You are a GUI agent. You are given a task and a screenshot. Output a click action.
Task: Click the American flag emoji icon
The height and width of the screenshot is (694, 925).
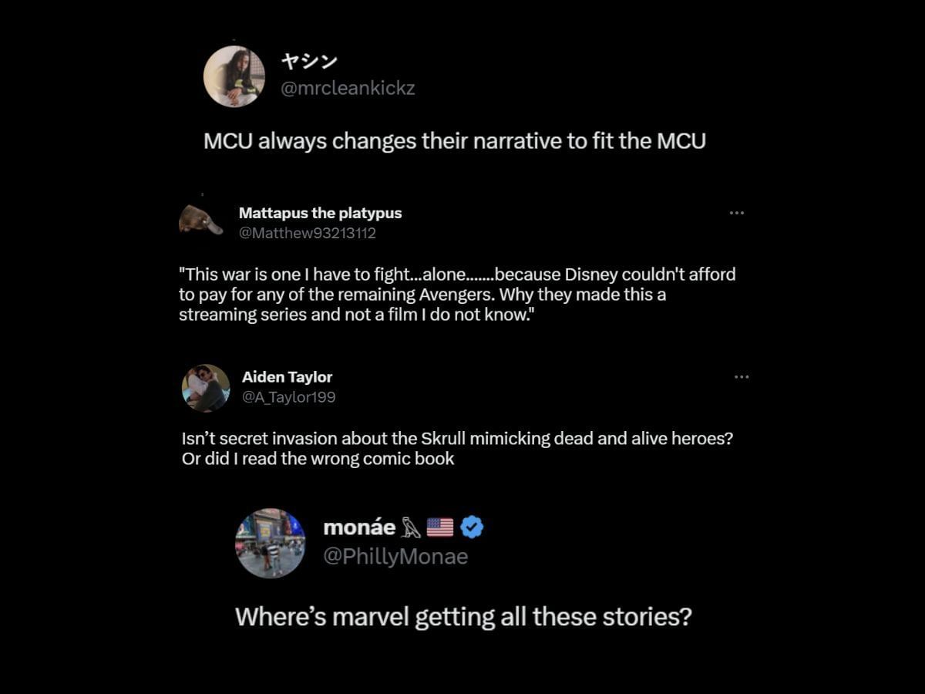tap(440, 527)
